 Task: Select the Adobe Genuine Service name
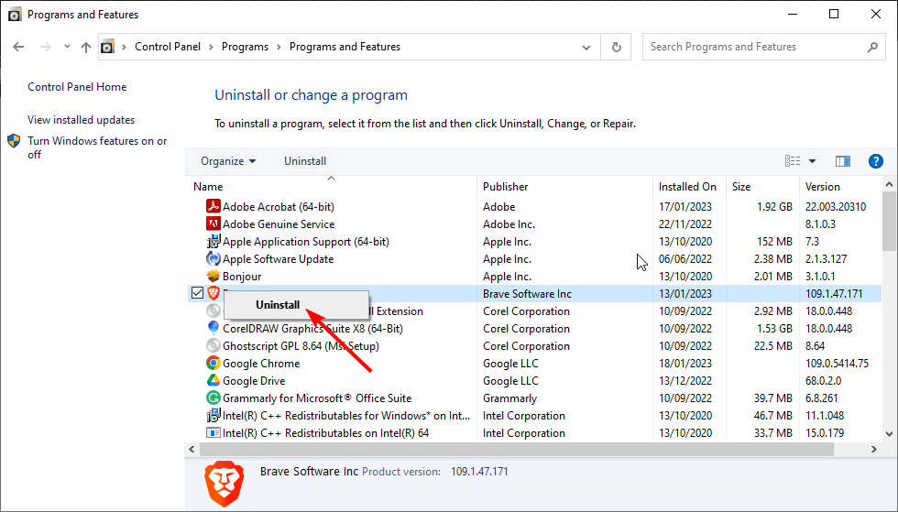click(279, 224)
